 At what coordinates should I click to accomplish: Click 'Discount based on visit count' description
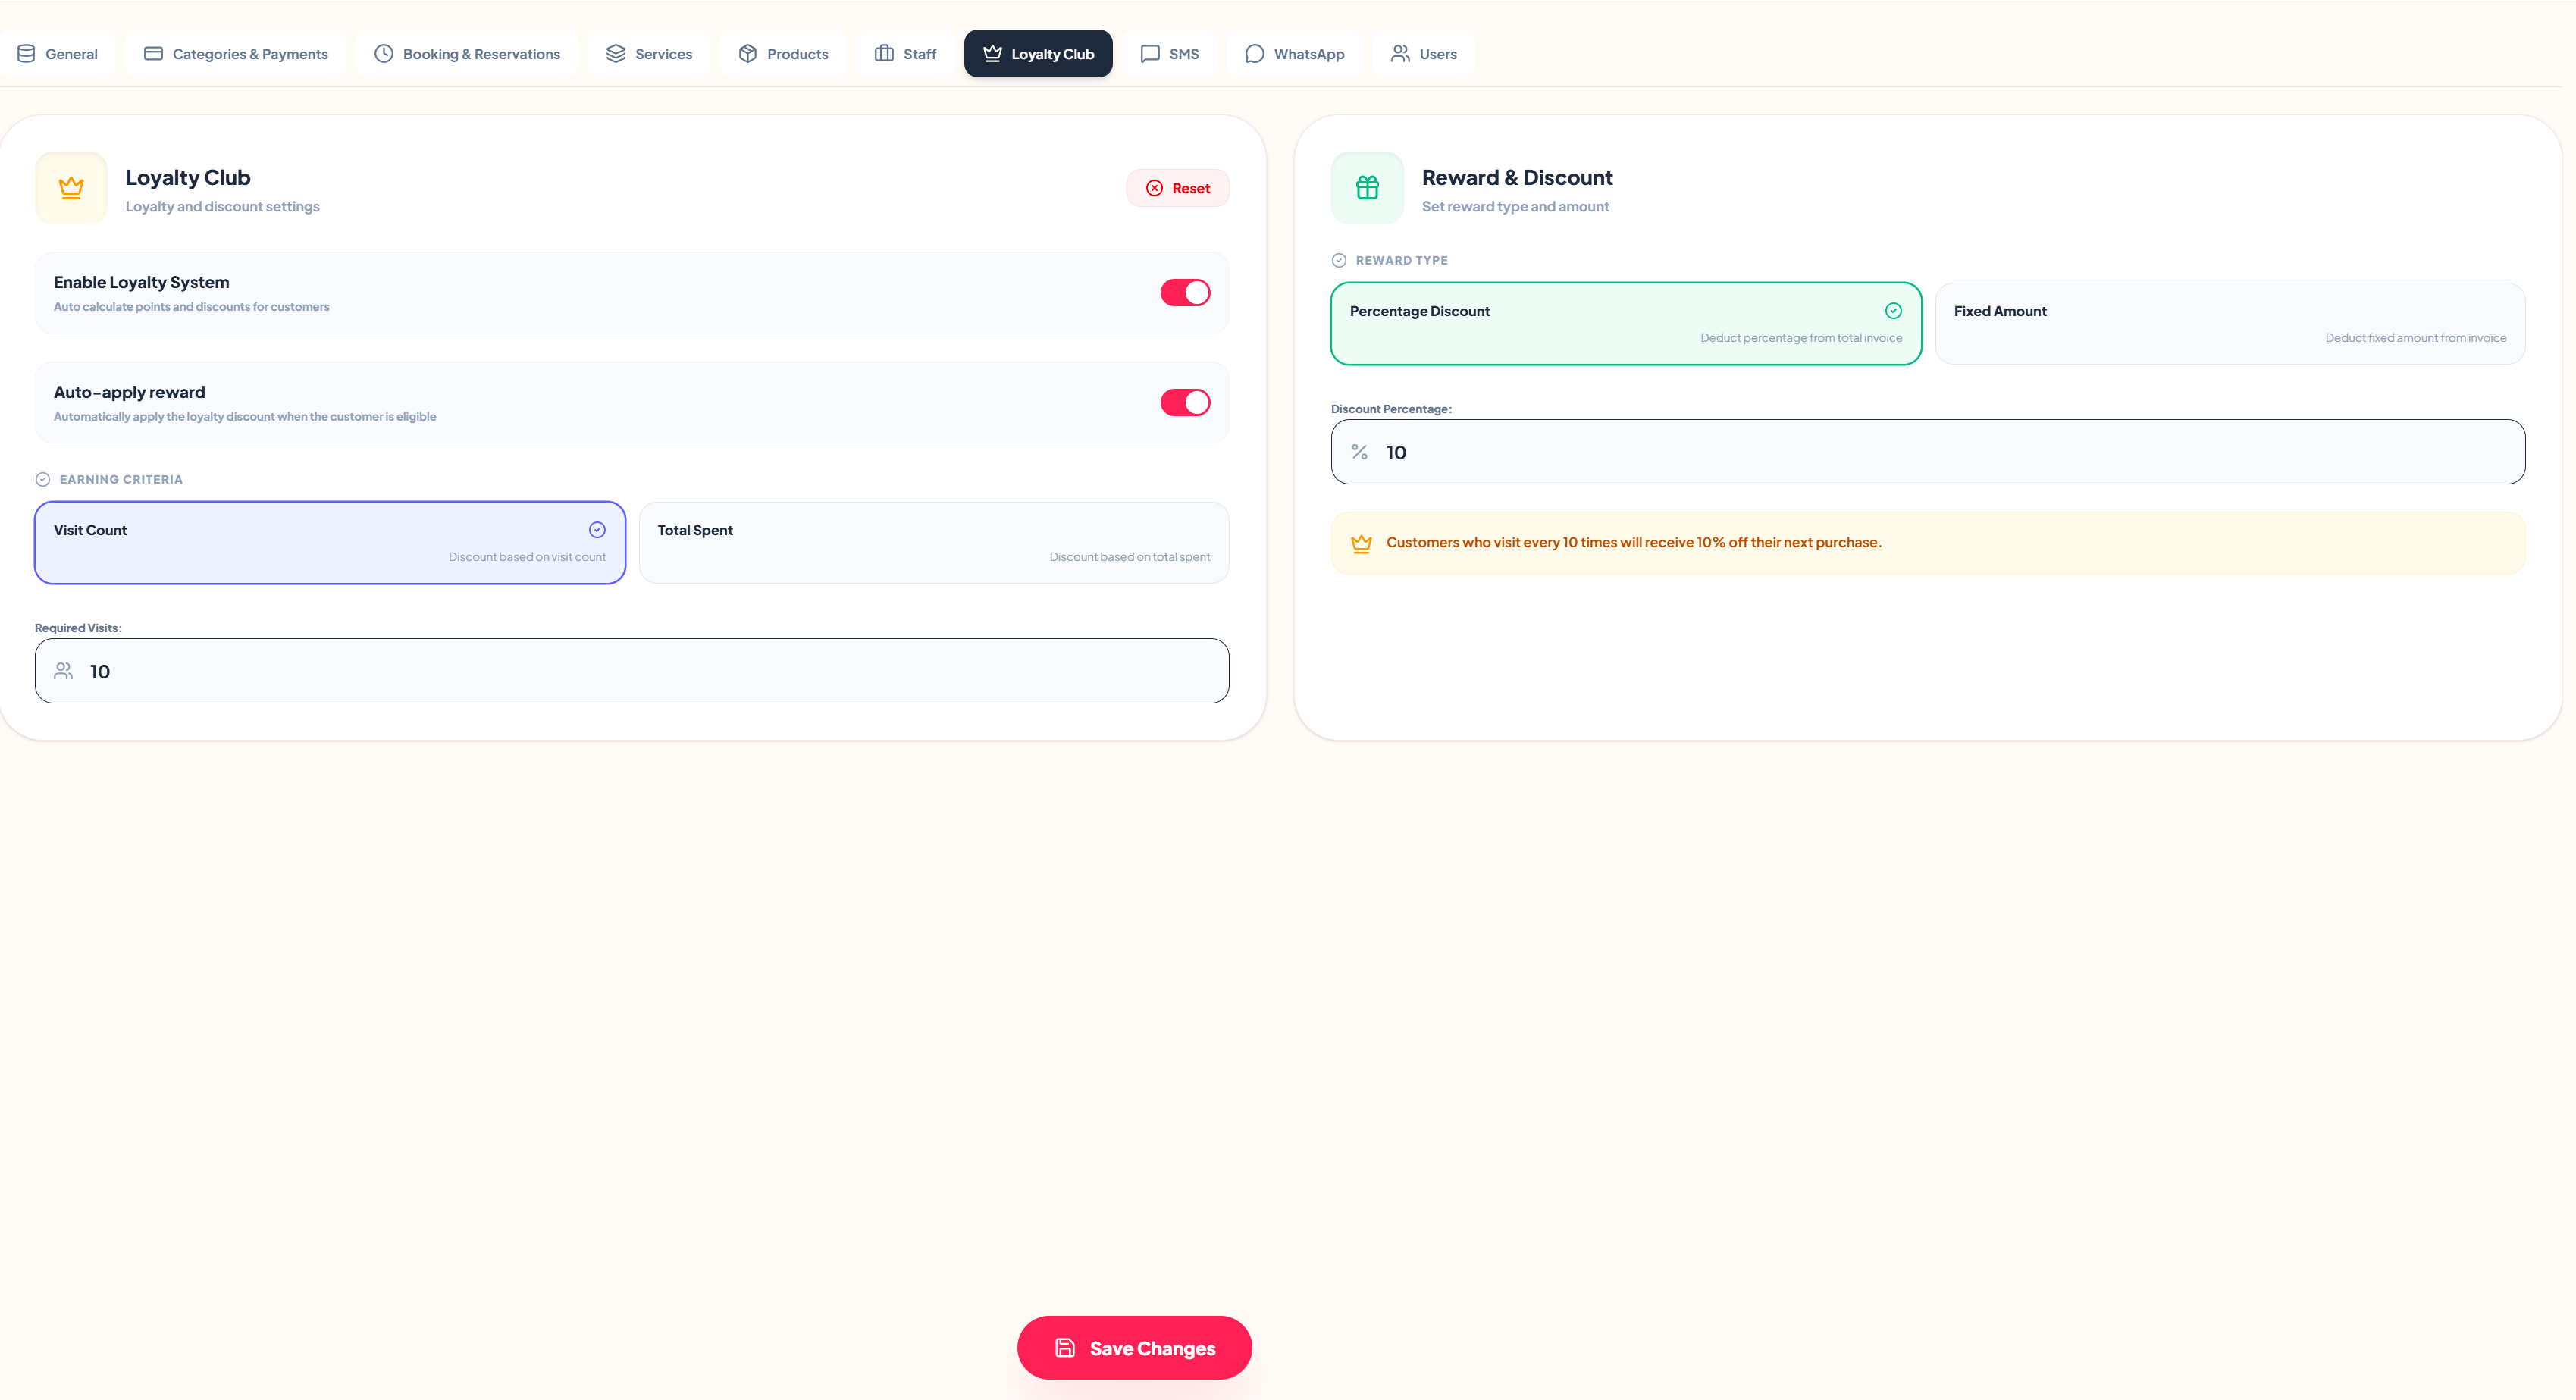coord(527,557)
